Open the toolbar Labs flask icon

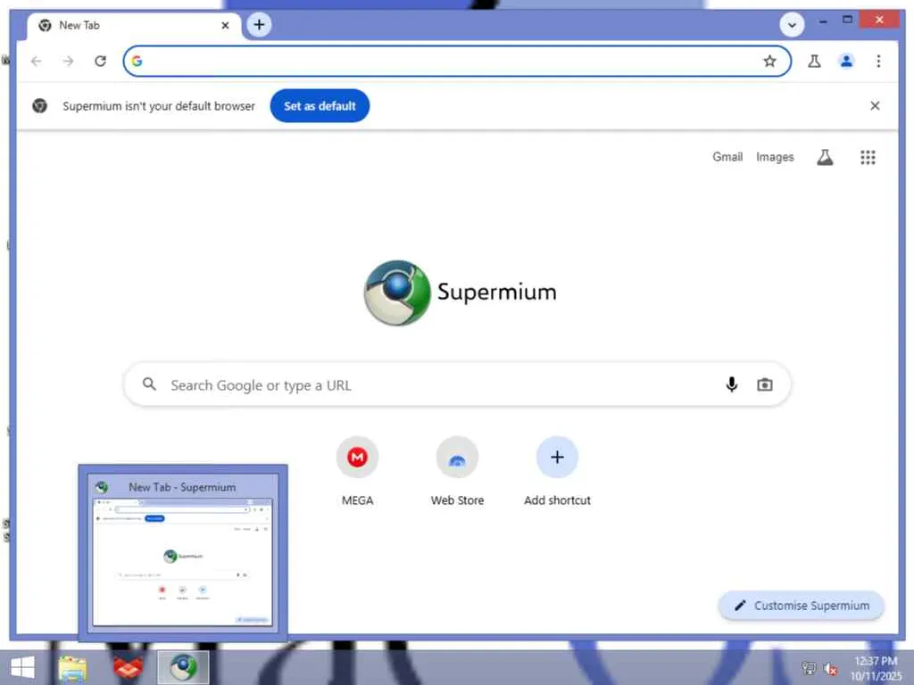[x=814, y=62]
